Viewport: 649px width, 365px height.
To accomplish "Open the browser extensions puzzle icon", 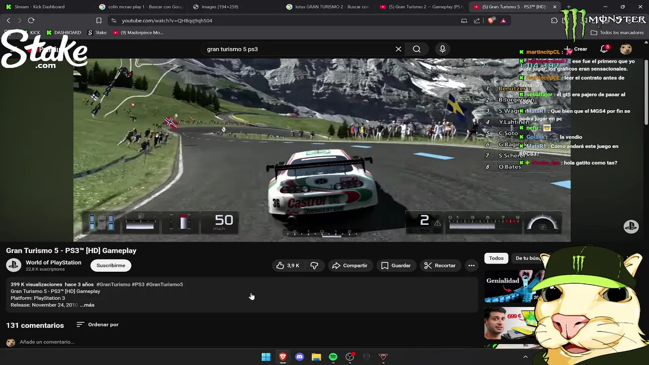I will (554, 20).
